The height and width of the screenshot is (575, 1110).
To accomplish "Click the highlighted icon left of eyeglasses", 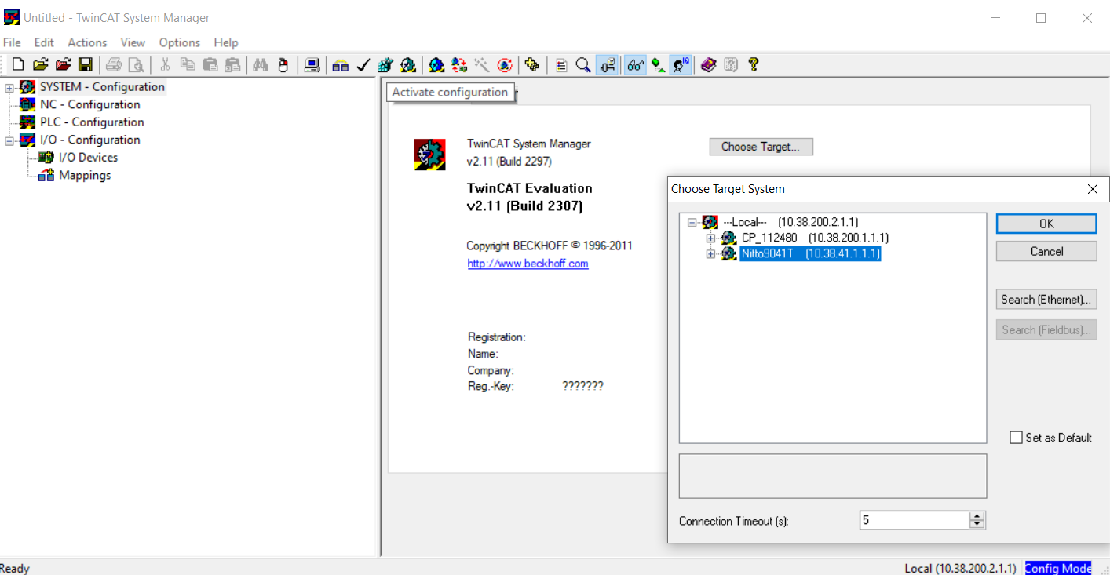I will click(607, 65).
